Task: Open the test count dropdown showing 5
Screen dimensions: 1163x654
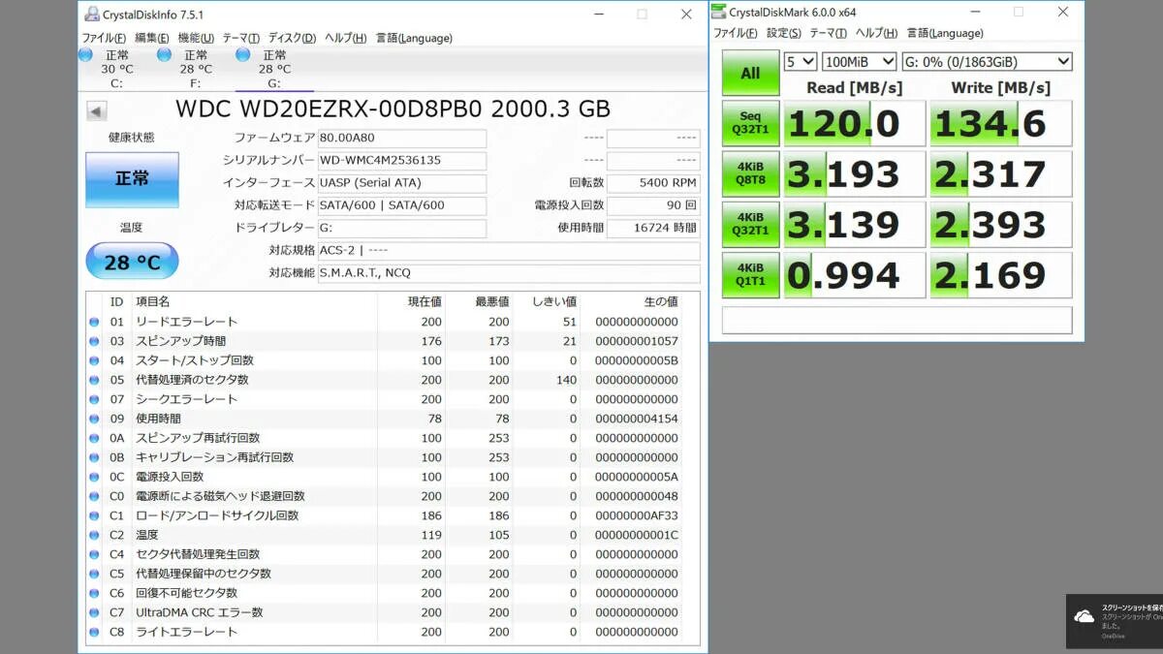Action: pos(801,61)
